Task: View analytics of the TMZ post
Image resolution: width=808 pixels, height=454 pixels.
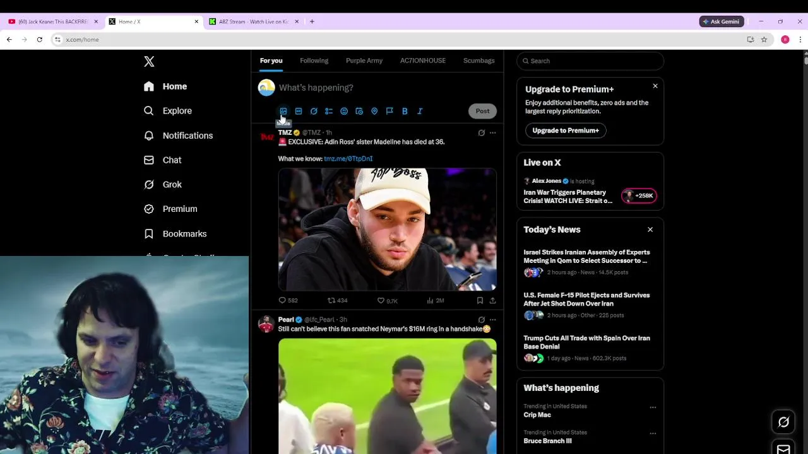Action: pos(436,301)
